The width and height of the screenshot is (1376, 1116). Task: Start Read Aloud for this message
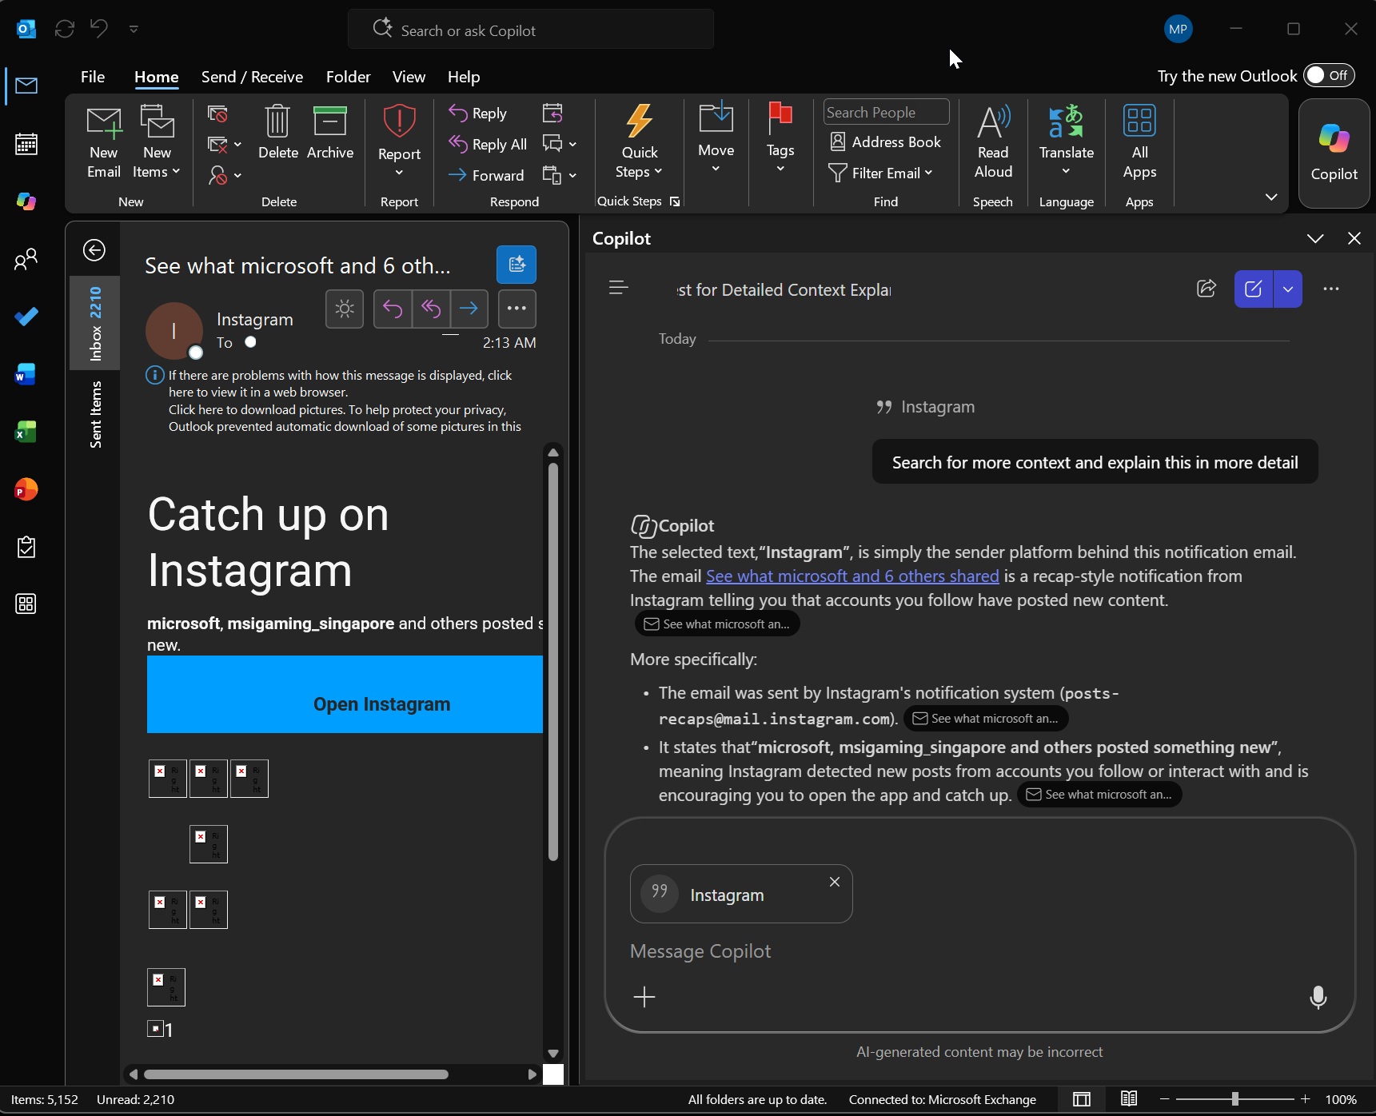993,142
